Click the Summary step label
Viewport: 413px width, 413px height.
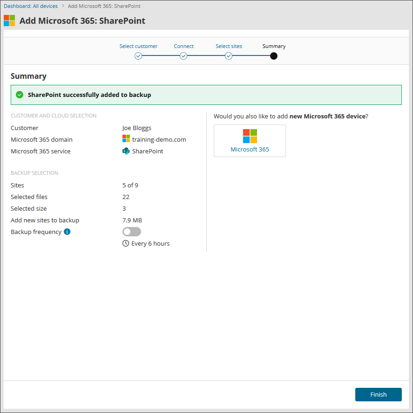pyautogui.click(x=274, y=46)
